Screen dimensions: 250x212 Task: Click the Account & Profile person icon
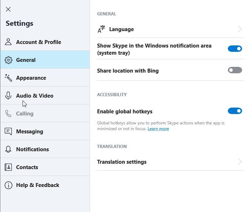8,42
